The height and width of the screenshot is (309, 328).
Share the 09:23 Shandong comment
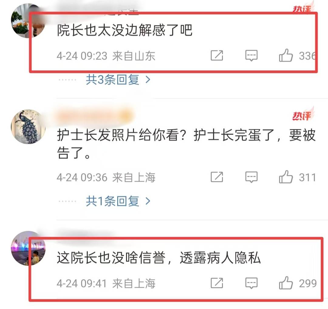click(x=217, y=55)
